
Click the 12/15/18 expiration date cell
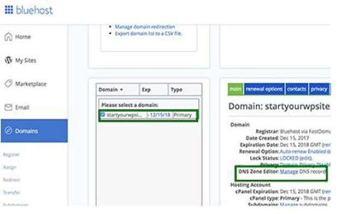point(160,115)
